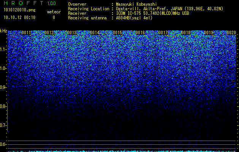Click the antenna A504HB(yagi 4el) text

click(x=134, y=18)
